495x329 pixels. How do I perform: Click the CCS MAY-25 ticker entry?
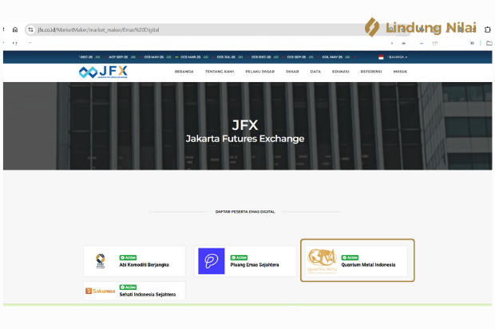tap(157, 57)
